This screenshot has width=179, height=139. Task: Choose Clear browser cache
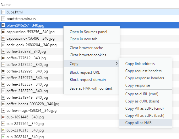coord(86,48)
